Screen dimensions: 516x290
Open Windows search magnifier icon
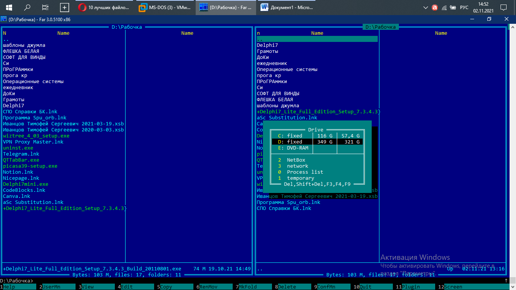click(28, 7)
